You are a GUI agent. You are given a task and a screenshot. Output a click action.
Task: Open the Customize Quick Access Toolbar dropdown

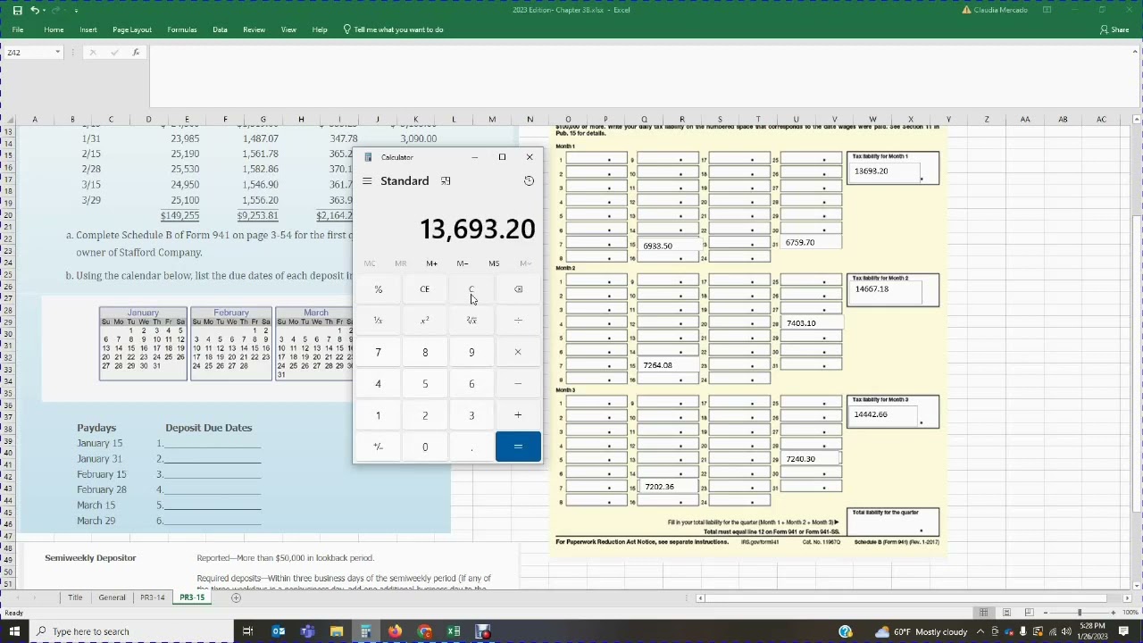click(x=76, y=10)
